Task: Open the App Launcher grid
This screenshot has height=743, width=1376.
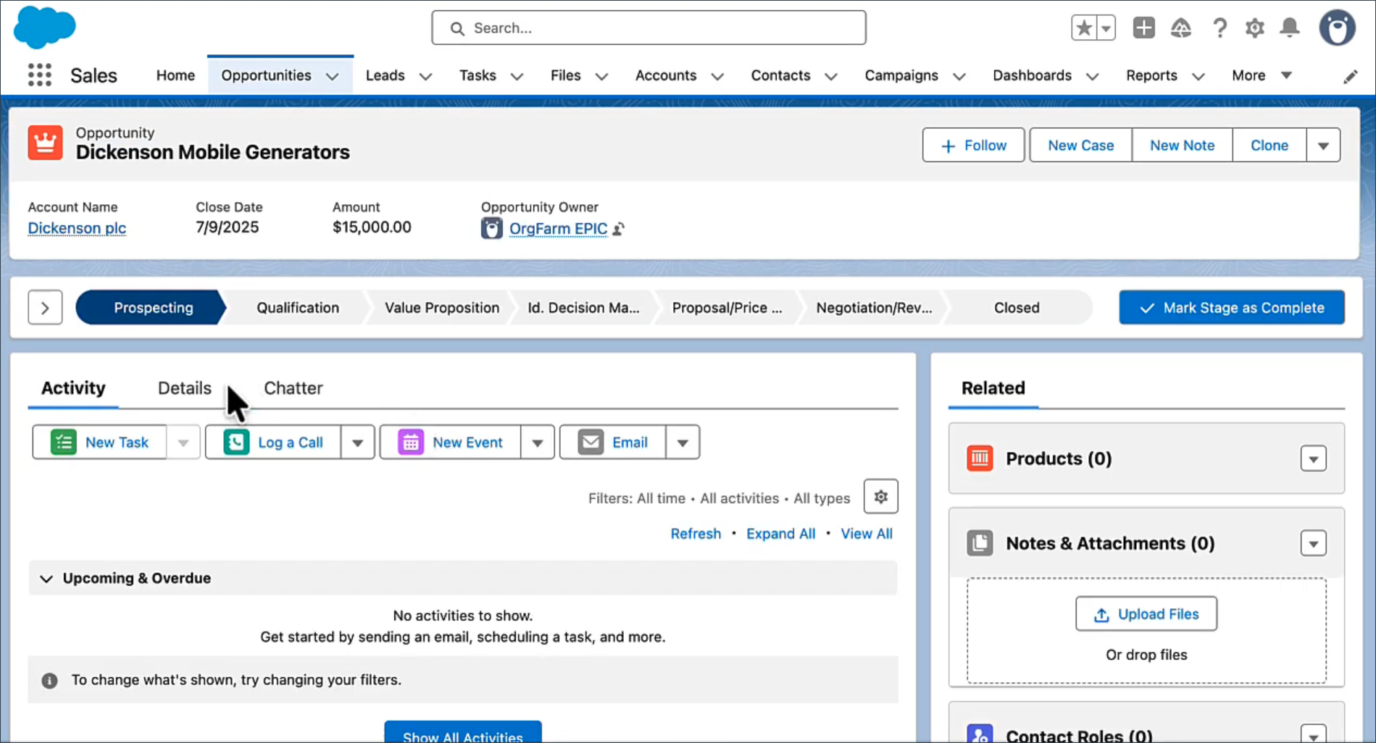Action: coord(39,75)
